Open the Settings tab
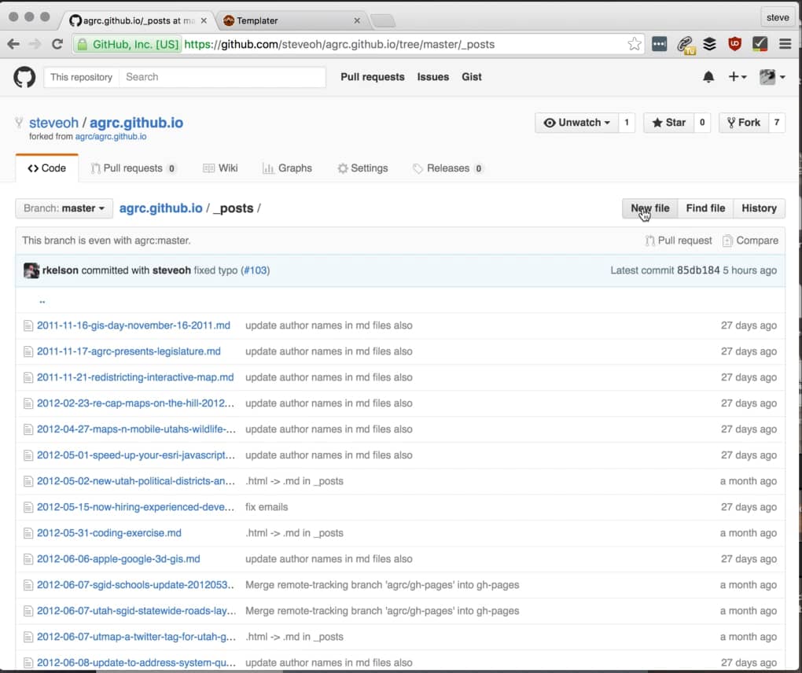The image size is (802, 673). coord(362,168)
